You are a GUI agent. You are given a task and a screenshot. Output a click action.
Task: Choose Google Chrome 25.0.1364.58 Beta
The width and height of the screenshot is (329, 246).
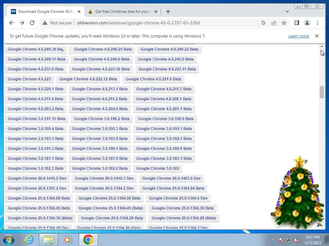109,198
